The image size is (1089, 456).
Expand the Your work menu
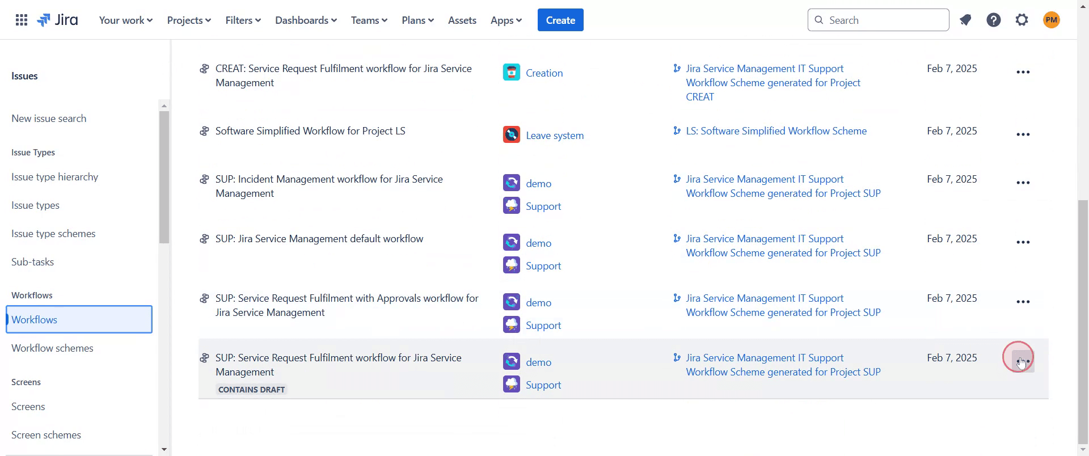tap(126, 20)
